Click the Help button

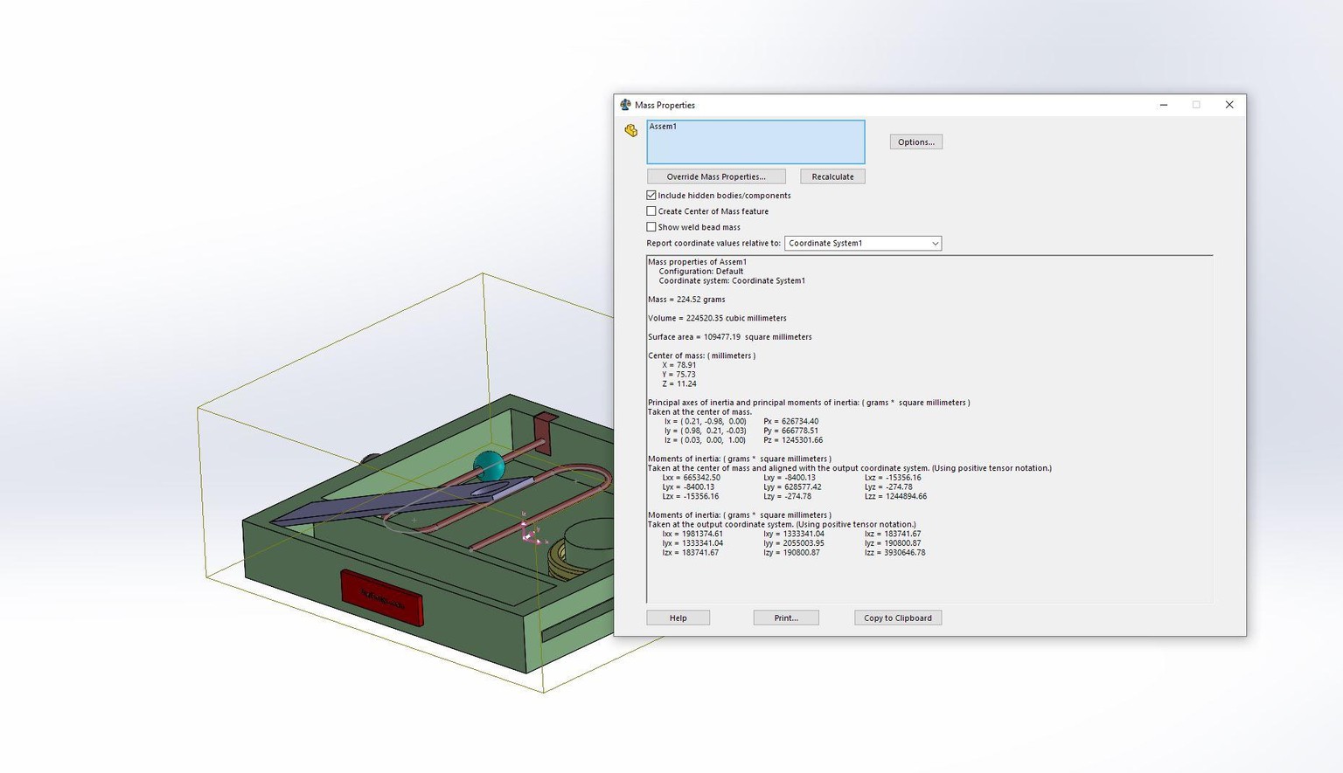coord(678,618)
